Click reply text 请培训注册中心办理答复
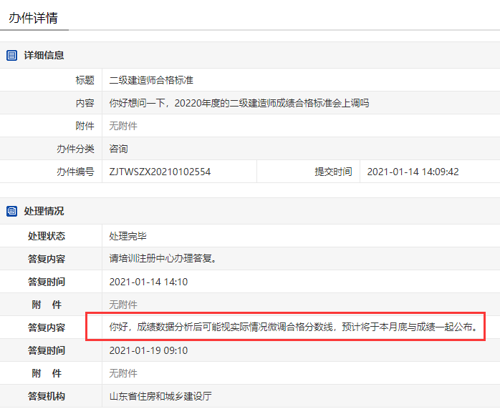This screenshot has height=414, width=500. (x=163, y=259)
